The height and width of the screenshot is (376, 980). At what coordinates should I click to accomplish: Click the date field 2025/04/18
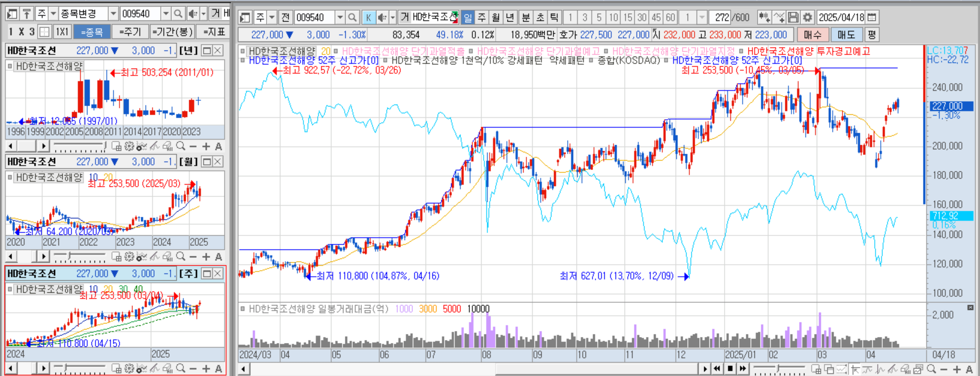pos(841,18)
